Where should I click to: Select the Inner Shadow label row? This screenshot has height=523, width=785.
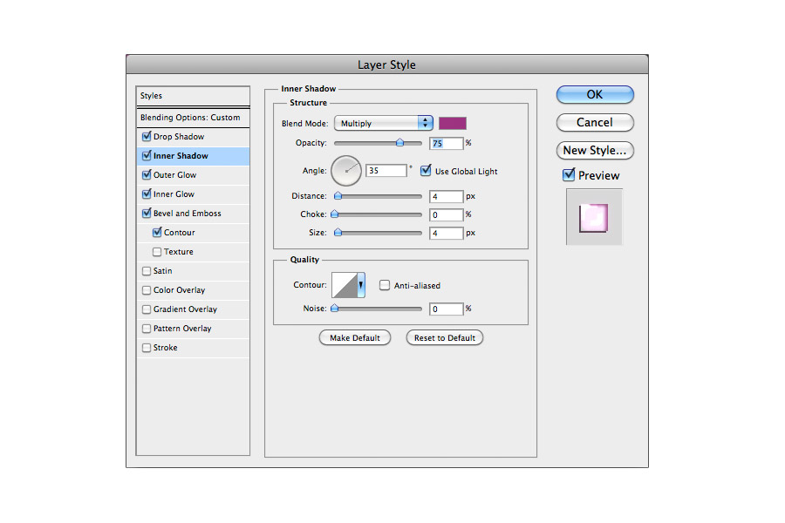tap(194, 156)
